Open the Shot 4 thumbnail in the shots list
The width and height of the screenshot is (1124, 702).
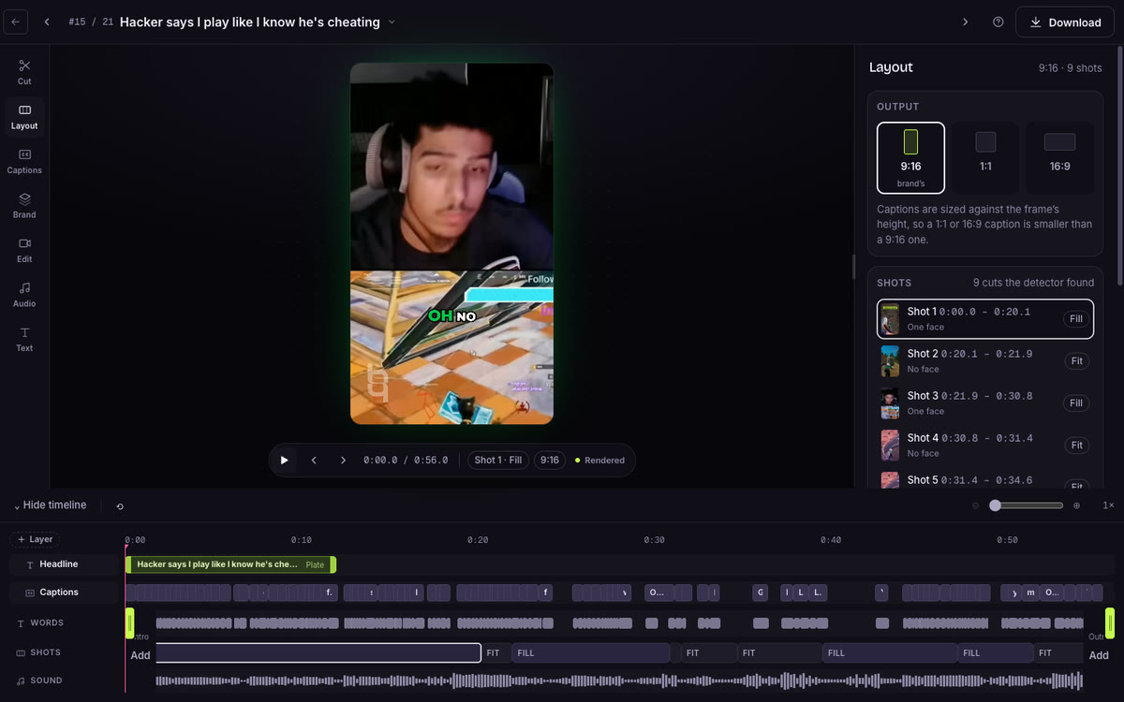click(x=890, y=446)
